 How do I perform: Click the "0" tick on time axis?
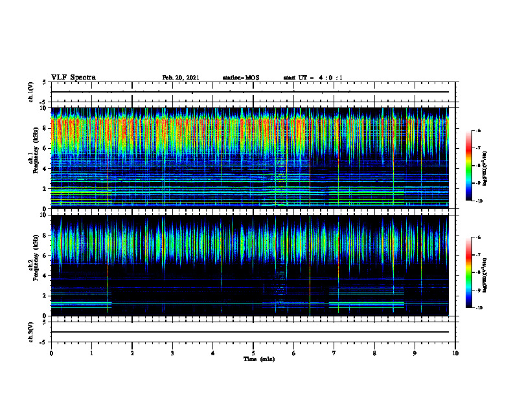(x=51, y=353)
